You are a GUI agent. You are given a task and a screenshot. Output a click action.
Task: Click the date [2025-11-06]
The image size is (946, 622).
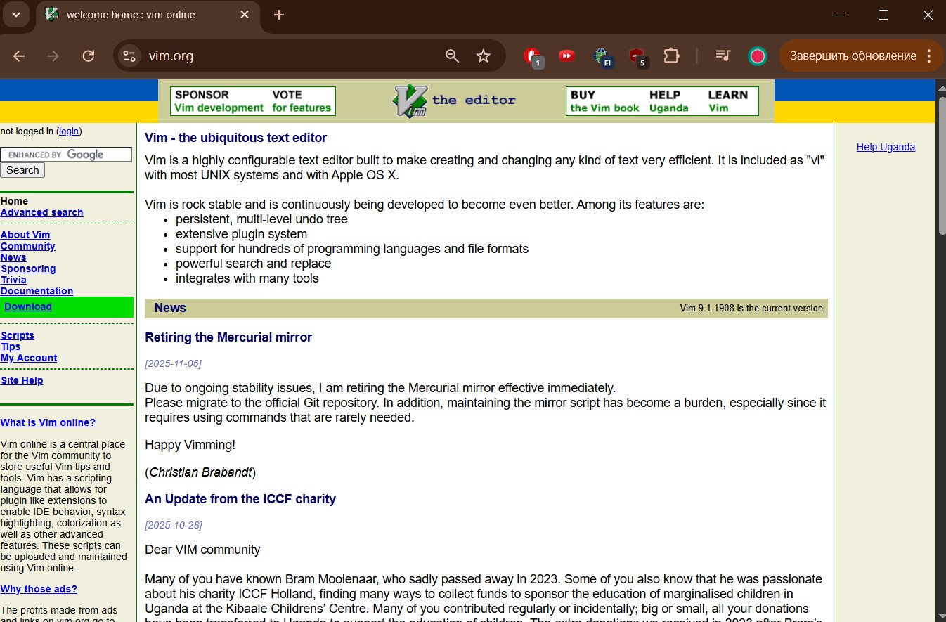point(173,363)
